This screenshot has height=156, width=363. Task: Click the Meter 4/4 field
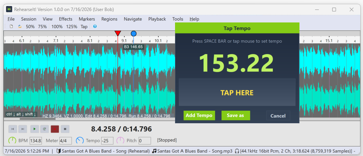[65, 141]
